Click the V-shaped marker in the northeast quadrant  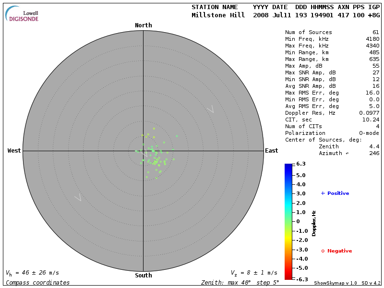[210, 109]
